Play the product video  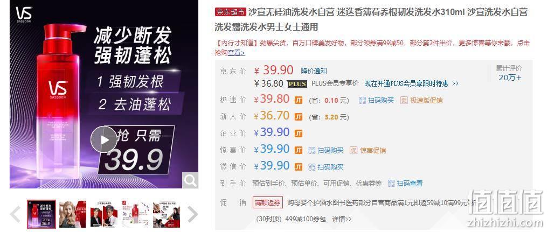[x=104, y=139]
